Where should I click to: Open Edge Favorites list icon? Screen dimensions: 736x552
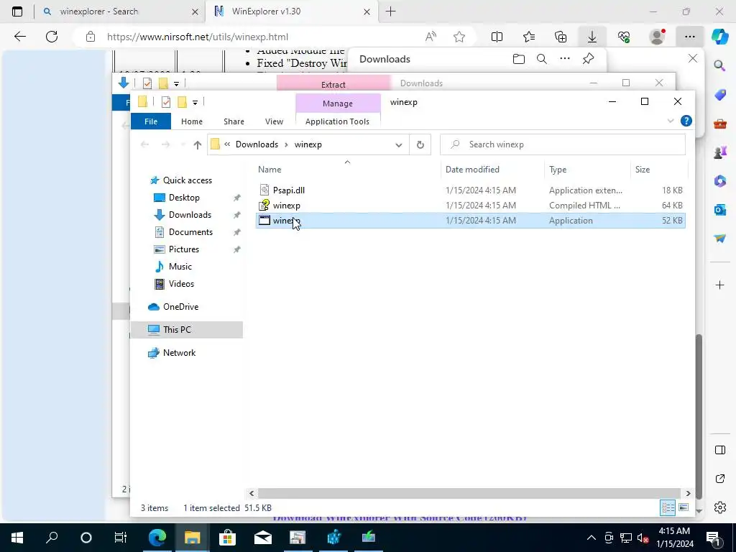529,37
